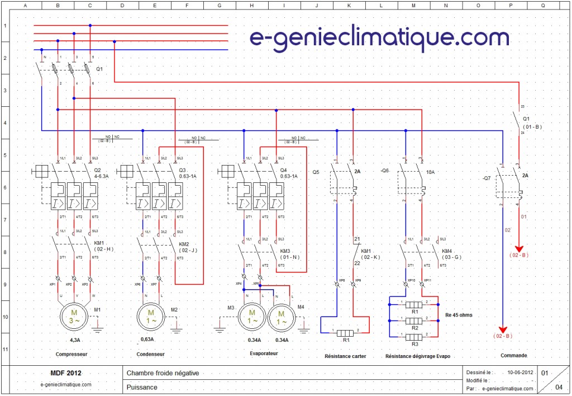This screenshot has width=572, height=396.
Task: Select the 'Résistance carter' label
Action: pos(345,356)
